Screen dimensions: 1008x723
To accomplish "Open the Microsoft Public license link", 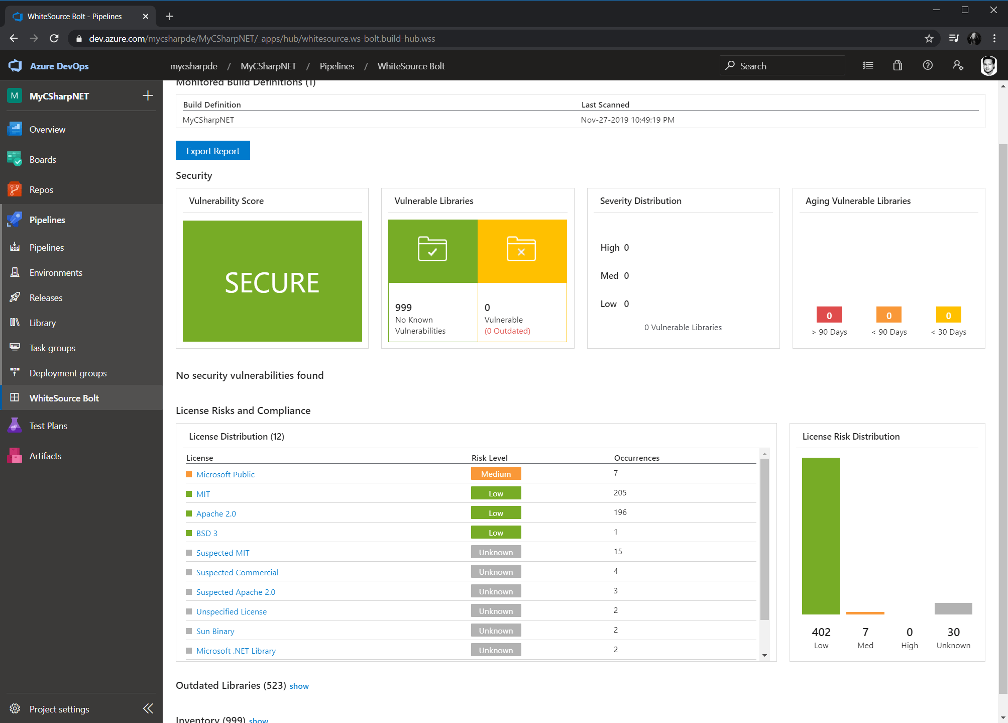I will [x=225, y=474].
